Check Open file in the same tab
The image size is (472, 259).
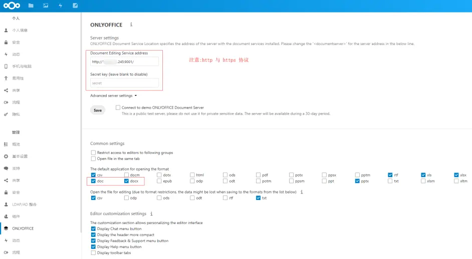93,158
